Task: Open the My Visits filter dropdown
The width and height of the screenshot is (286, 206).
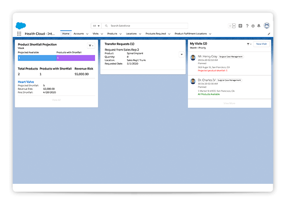Action: (249, 44)
